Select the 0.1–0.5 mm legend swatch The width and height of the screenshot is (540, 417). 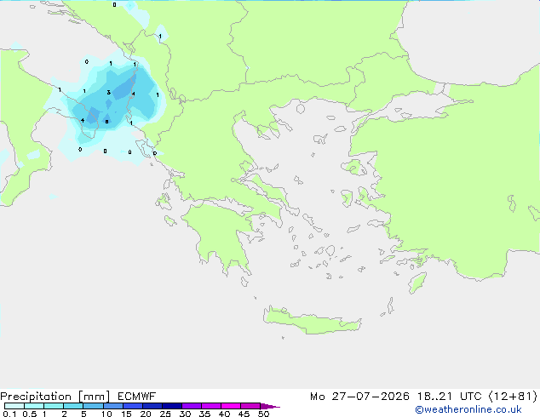14,406
